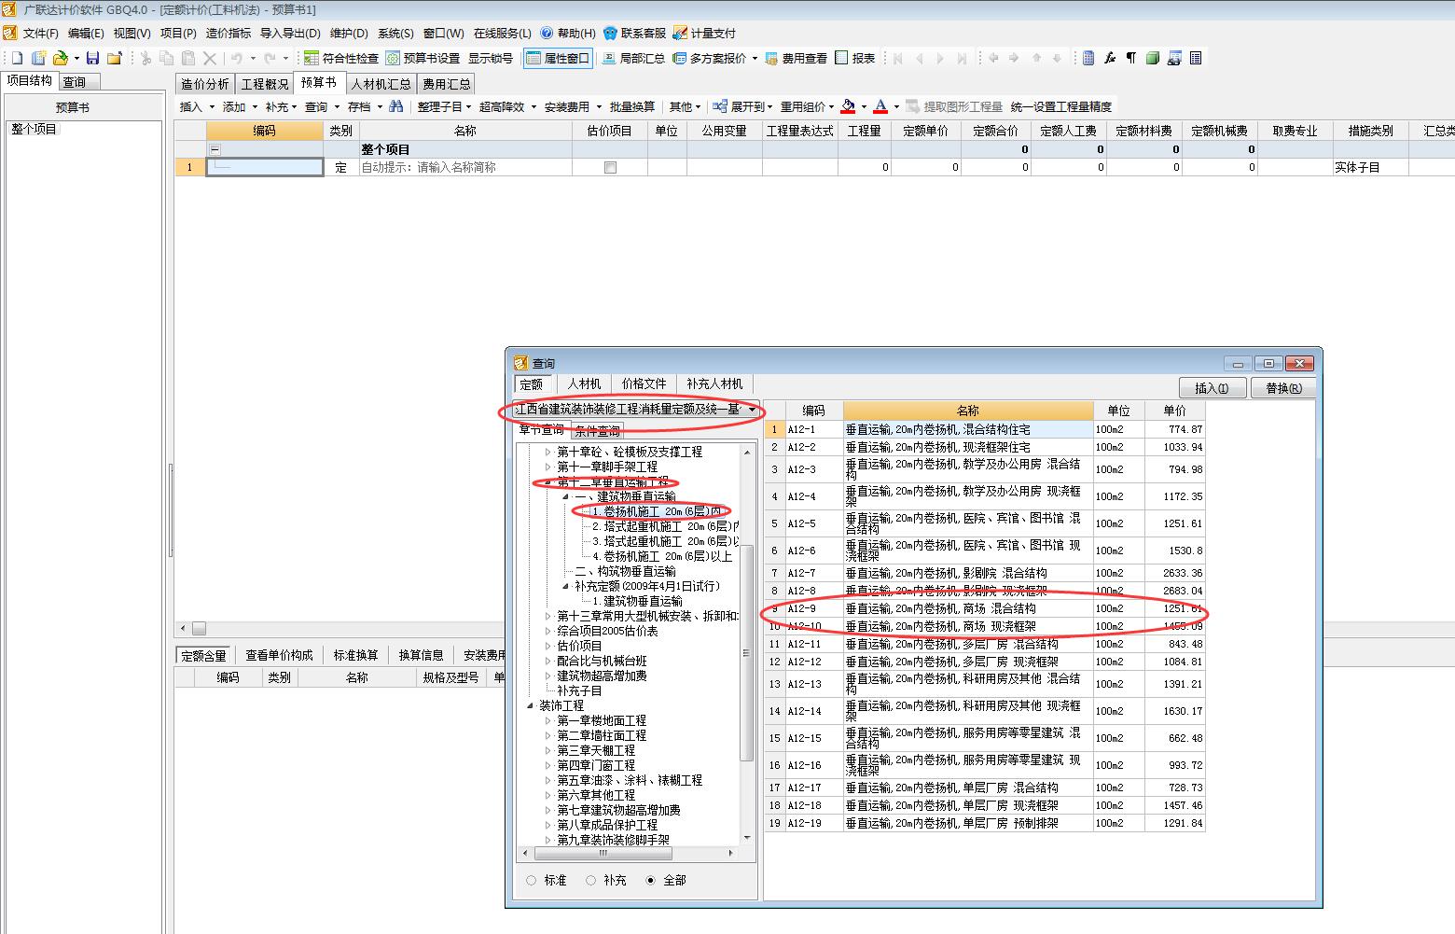This screenshot has height=934, width=1455.
Task: Click the blue floppy save icon
Action: [x=92, y=58]
